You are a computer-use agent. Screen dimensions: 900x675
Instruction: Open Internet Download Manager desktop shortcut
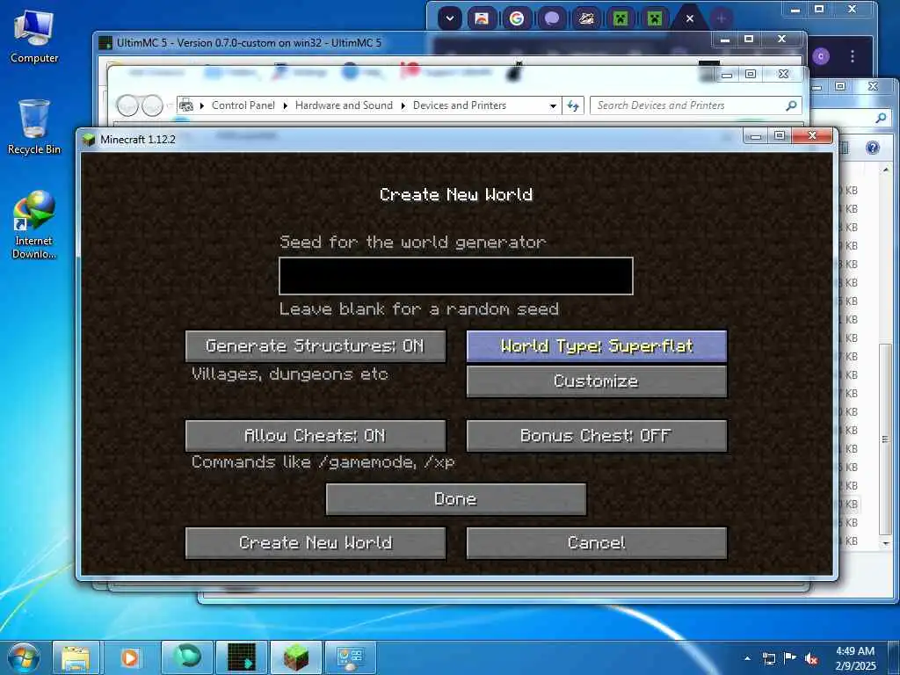click(x=34, y=225)
